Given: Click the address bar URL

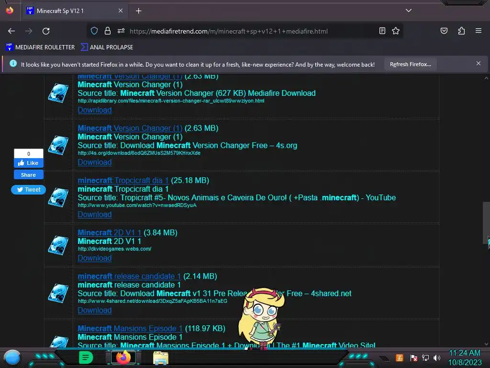Looking at the screenshot, I should point(228,31).
